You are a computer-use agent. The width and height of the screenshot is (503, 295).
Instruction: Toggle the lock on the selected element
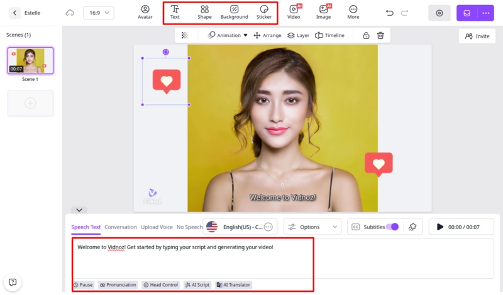click(x=366, y=35)
